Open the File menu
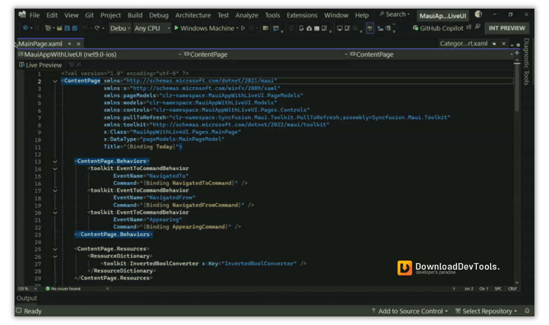Screen dimensions: 549x325 [35, 16]
